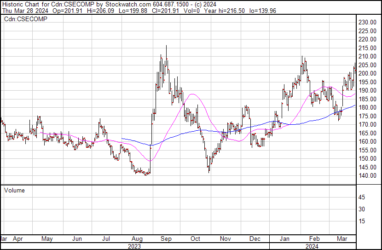
Task: Click the 15 volume axis label
Action: coord(362,221)
